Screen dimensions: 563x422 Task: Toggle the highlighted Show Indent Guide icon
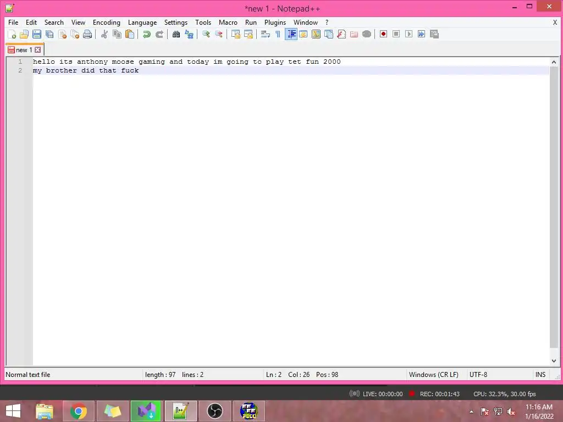(291, 34)
